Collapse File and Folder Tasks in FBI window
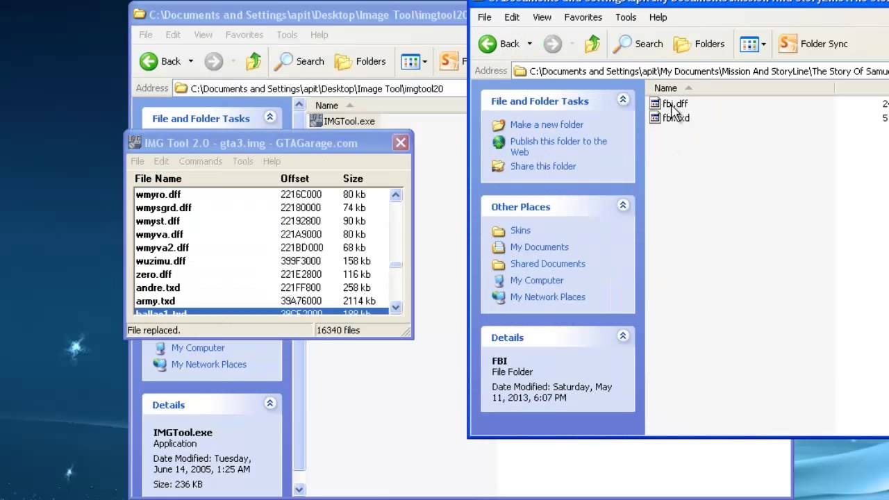 click(623, 100)
